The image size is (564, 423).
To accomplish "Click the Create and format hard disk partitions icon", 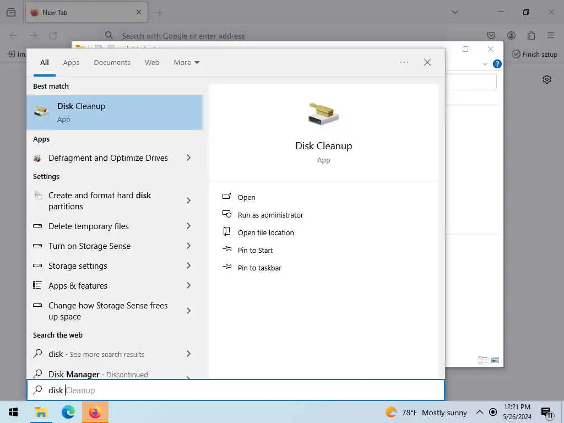I will pyautogui.click(x=38, y=196).
